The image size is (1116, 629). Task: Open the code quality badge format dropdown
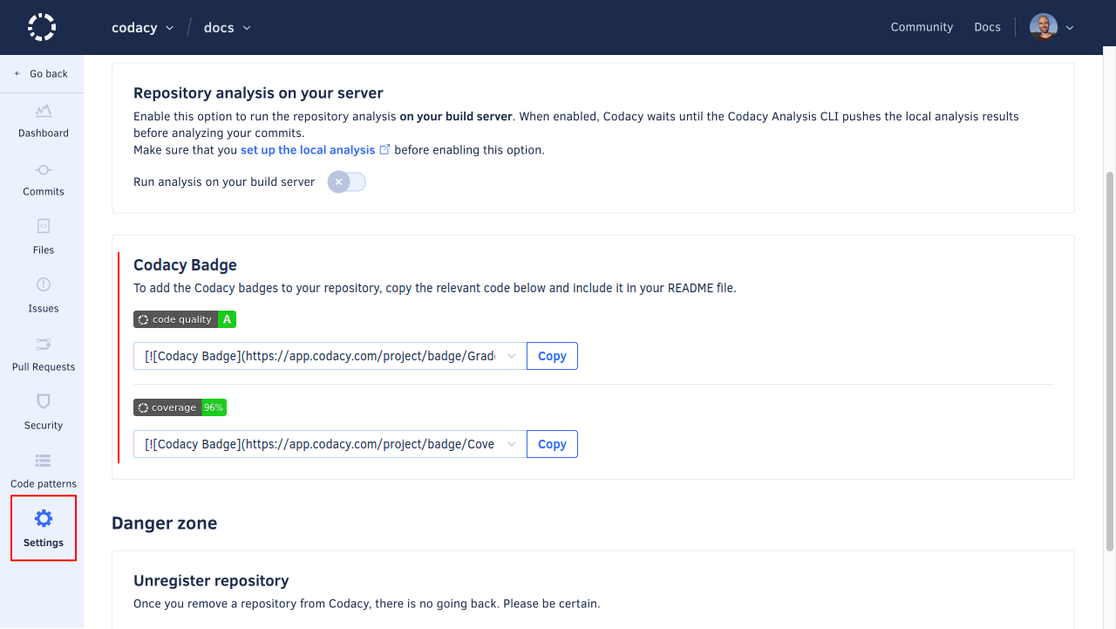(512, 356)
